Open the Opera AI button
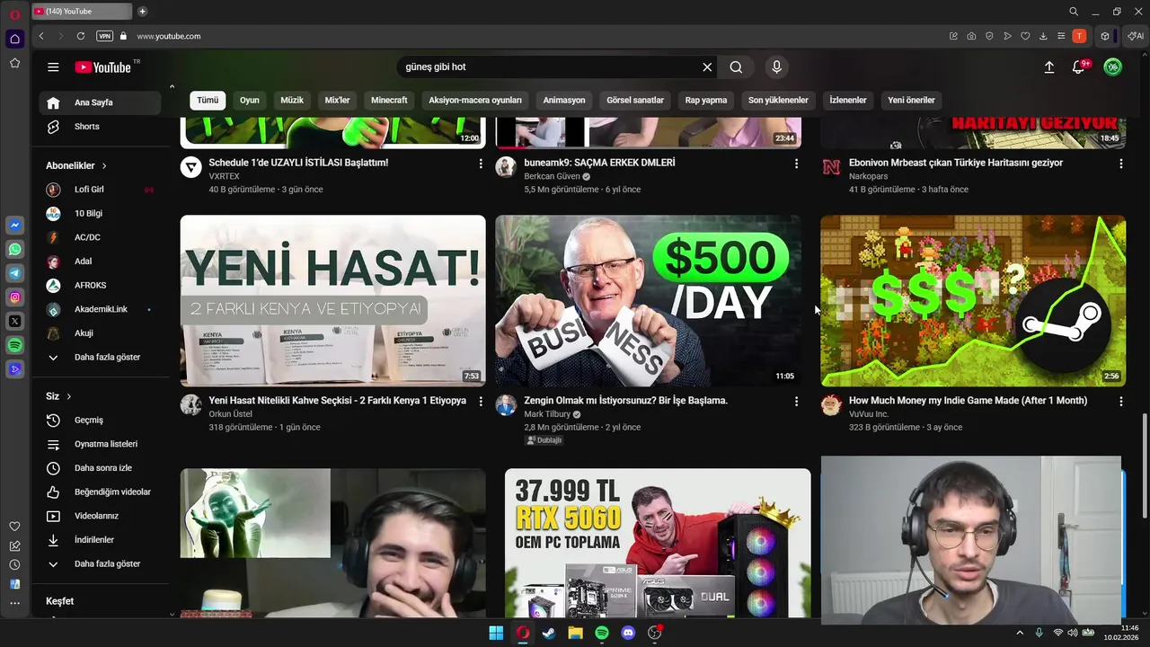The image size is (1150, 647). (x=1136, y=36)
